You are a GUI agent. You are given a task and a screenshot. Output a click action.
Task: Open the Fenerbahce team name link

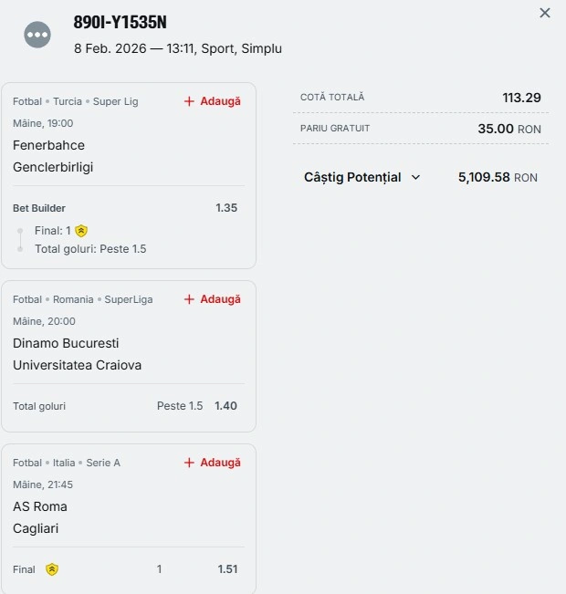tap(48, 145)
